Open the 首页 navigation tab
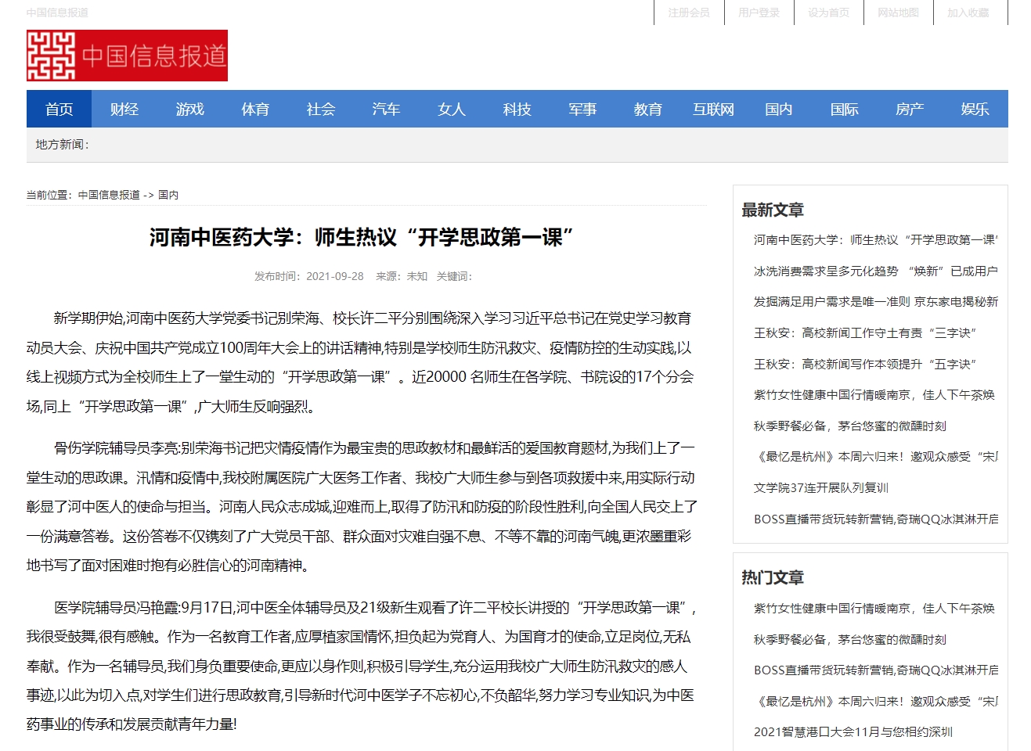1031x751 pixels. coord(59,109)
